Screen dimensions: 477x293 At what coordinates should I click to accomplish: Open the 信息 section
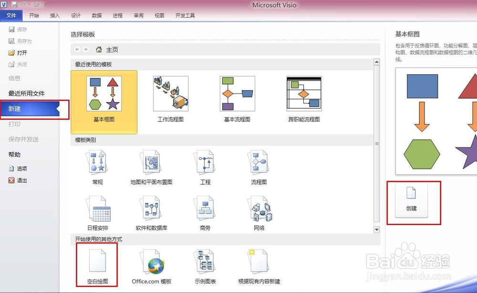click(14, 78)
